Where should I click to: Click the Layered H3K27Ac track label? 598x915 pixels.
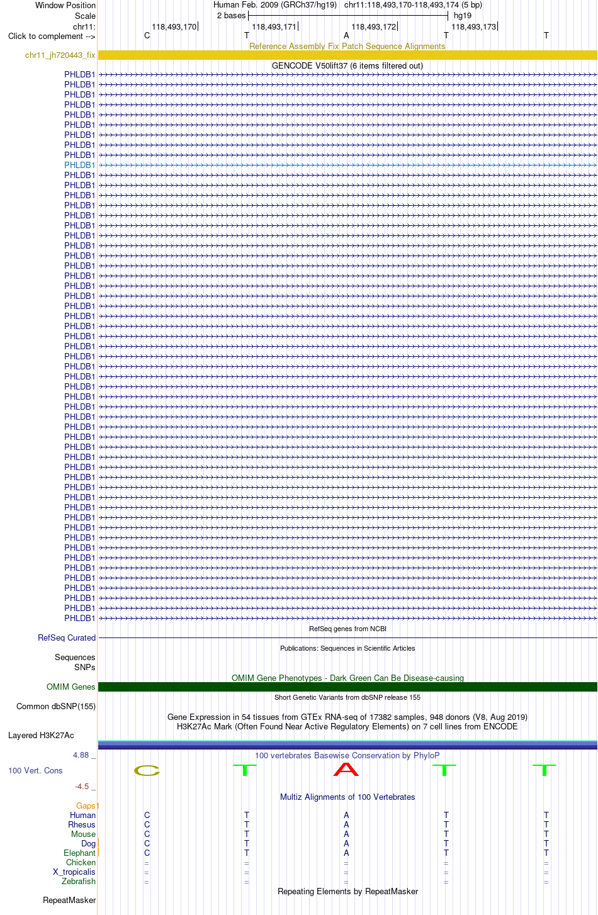click(x=41, y=735)
